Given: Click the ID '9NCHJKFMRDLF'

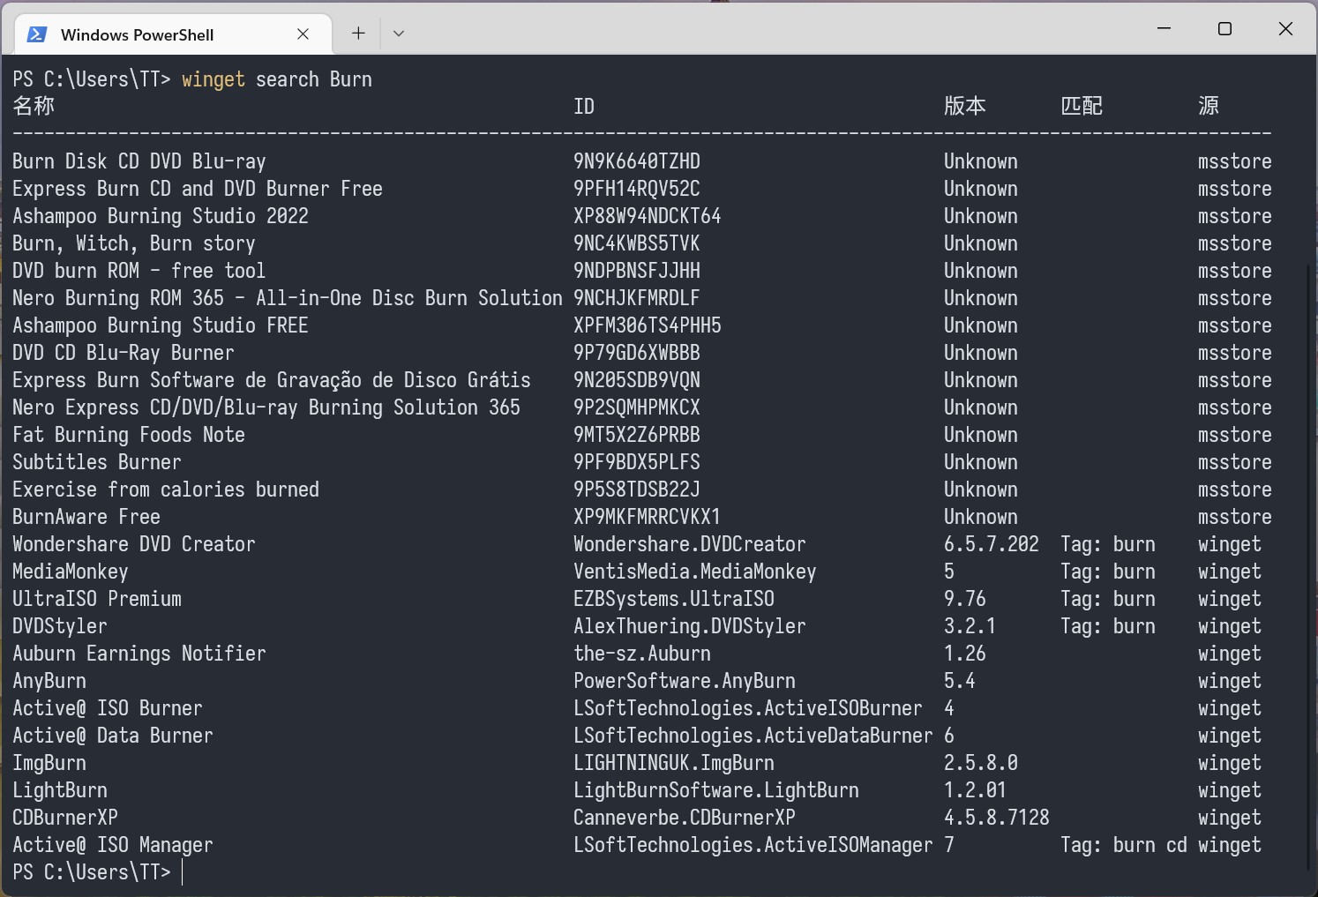Looking at the screenshot, I should tap(637, 298).
